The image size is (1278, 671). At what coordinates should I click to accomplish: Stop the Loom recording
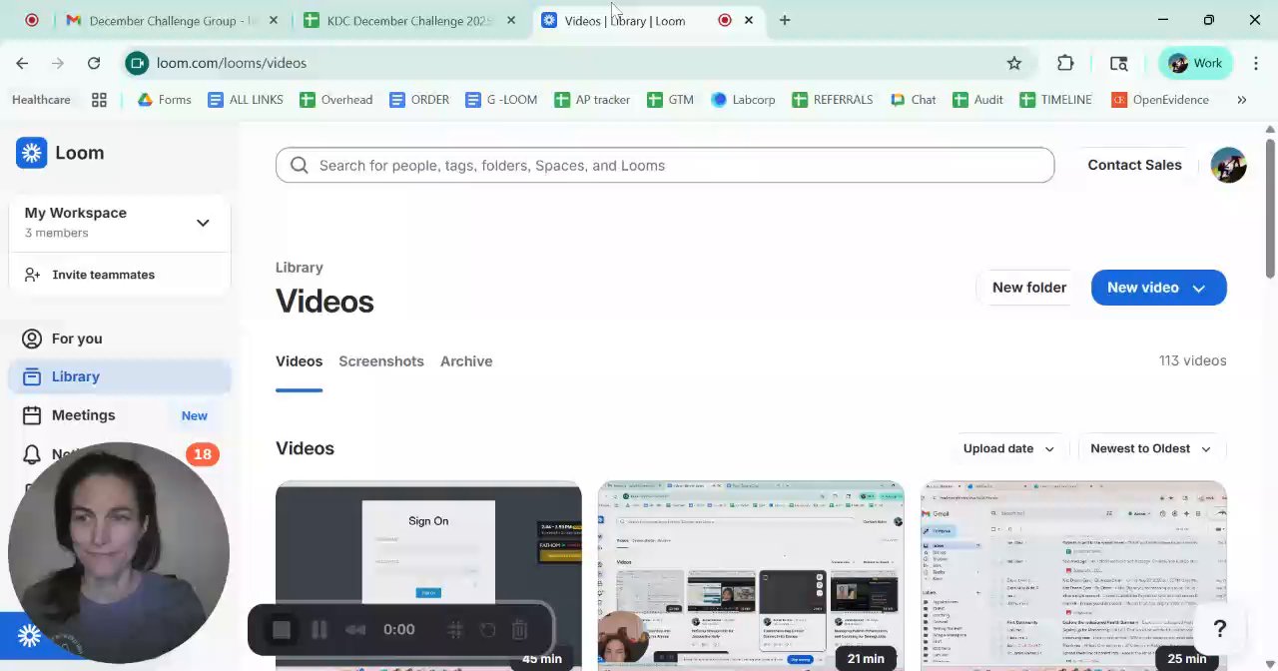point(282,630)
